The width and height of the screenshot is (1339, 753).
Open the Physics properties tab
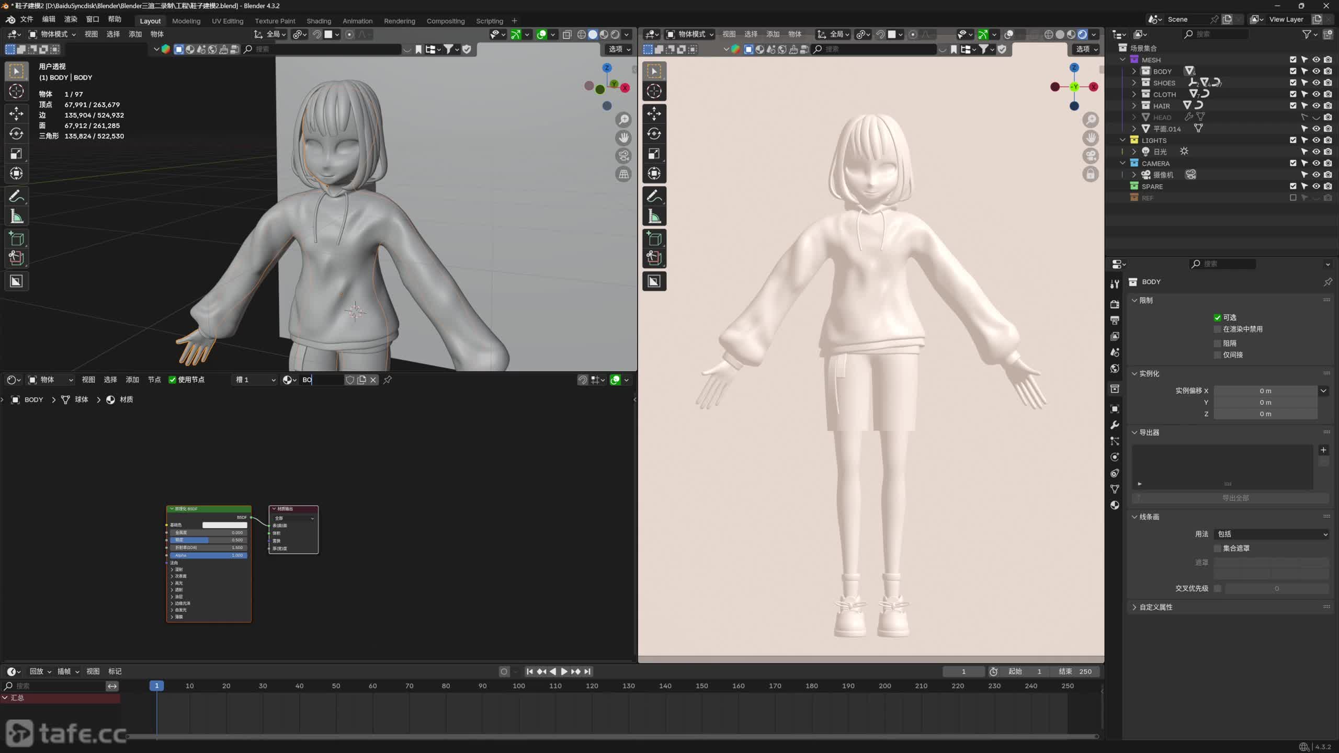tap(1115, 457)
